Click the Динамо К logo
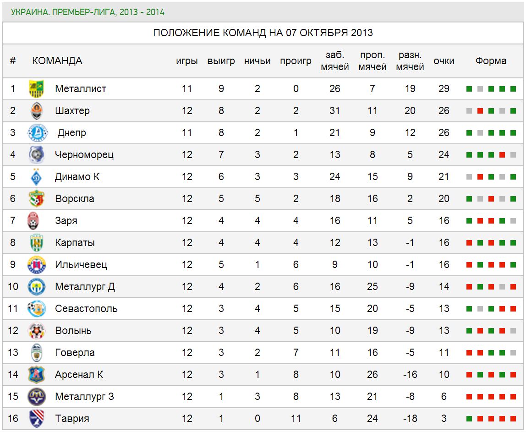The width and height of the screenshot is (526, 432). tap(37, 177)
